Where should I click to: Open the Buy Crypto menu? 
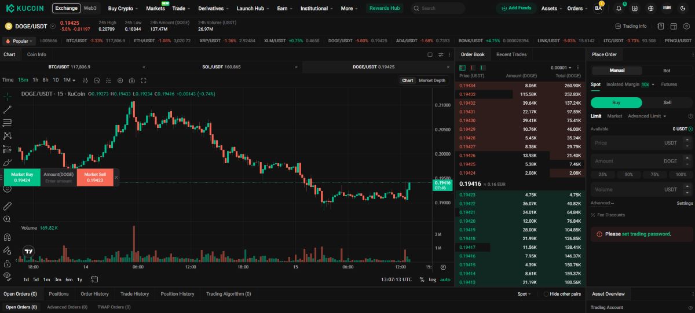[x=123, y=8]
